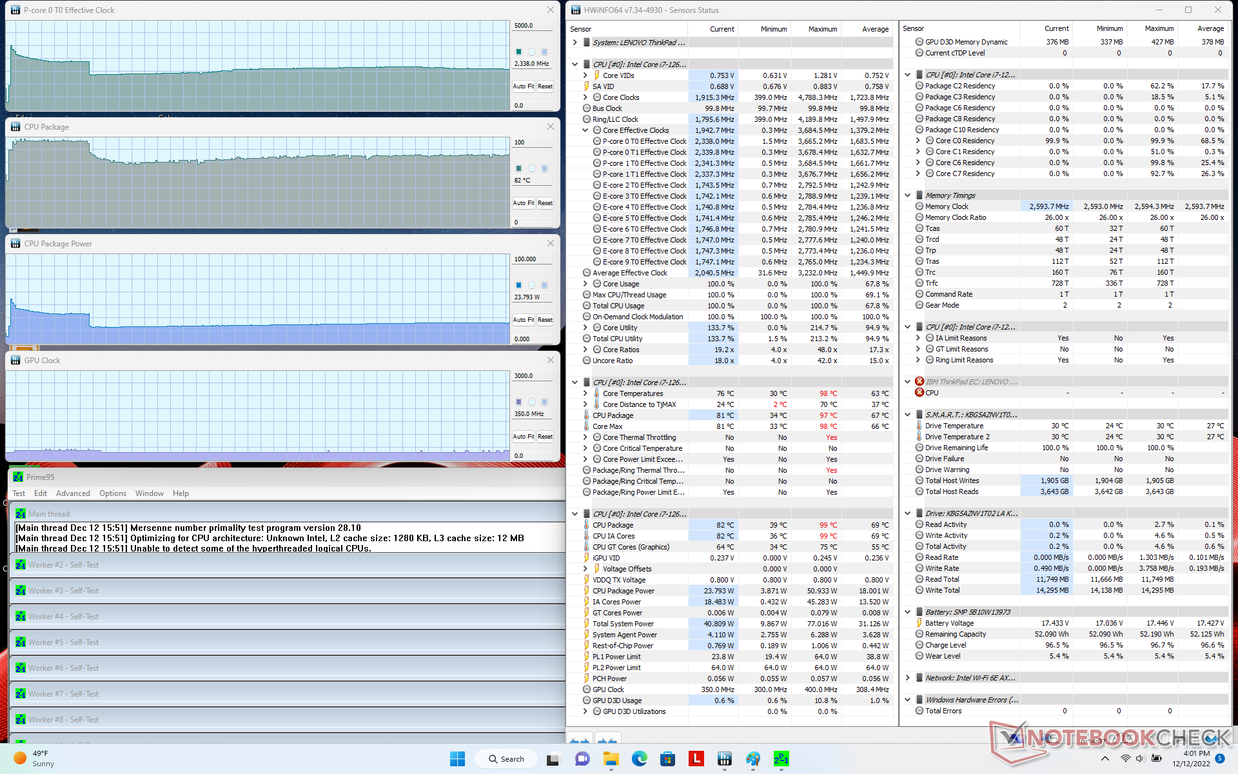Expand Core Usage row

click(585, 284)
